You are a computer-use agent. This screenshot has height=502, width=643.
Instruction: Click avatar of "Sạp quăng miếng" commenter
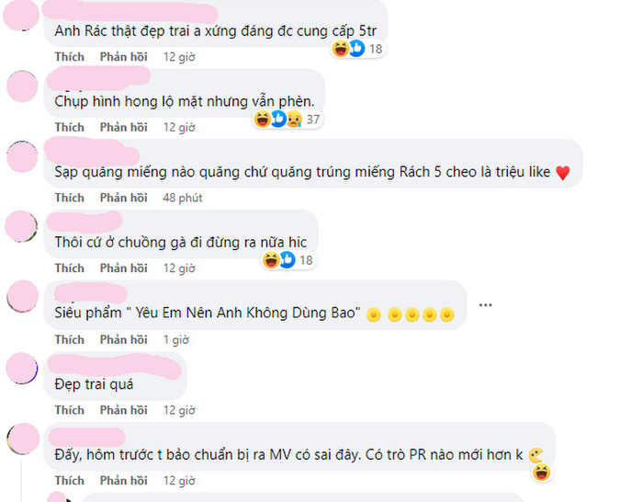click(22, 156)
